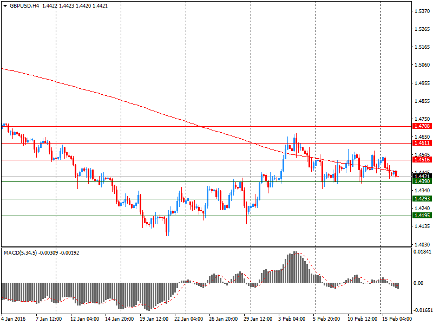Open the chart menu triangle beside GBPUSD,H4
The width and height of the screenshot is (433, 325).
tap(5, 6)
